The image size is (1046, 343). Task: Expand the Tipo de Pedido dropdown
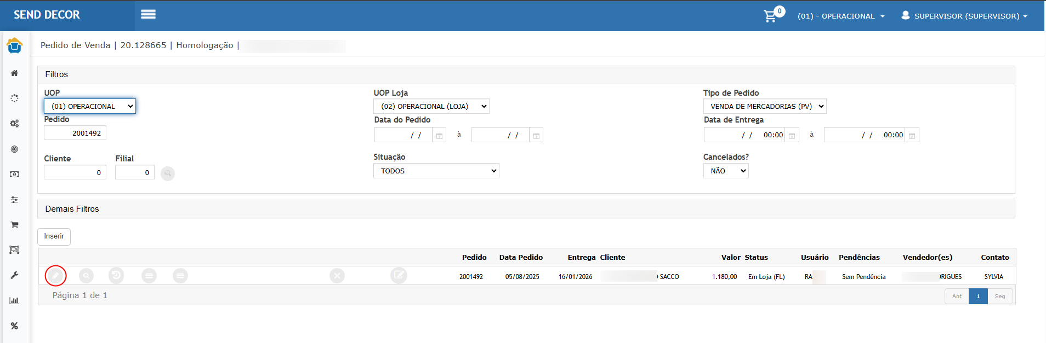tap(764, 106)
